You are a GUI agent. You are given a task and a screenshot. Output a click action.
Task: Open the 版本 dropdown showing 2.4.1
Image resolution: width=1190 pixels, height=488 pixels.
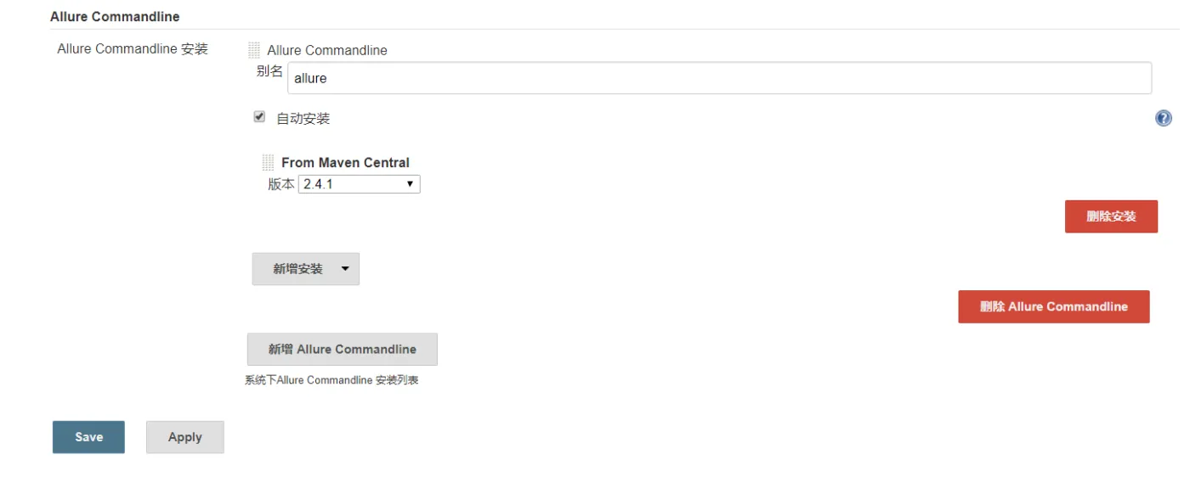[x=359, y=184]
